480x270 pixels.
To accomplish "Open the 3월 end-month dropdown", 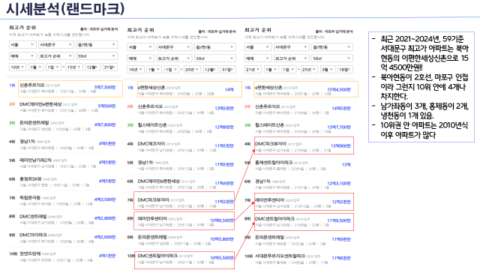I will (x=327, y=70).
